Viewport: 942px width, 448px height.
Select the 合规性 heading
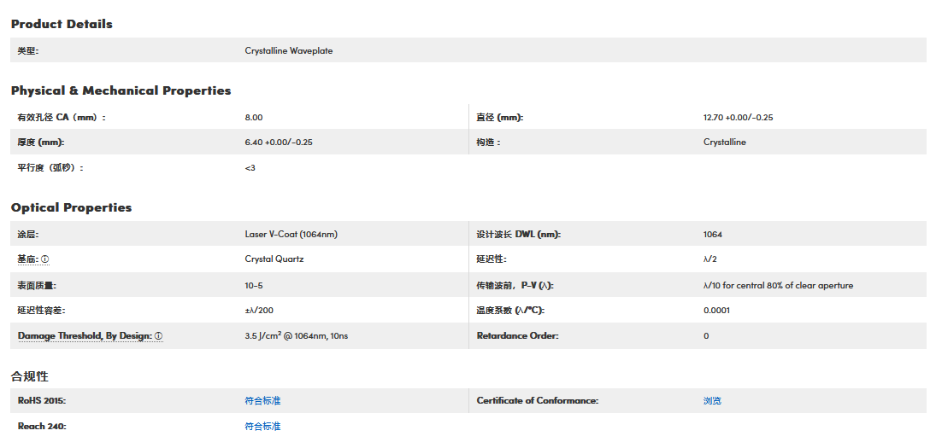29,376
